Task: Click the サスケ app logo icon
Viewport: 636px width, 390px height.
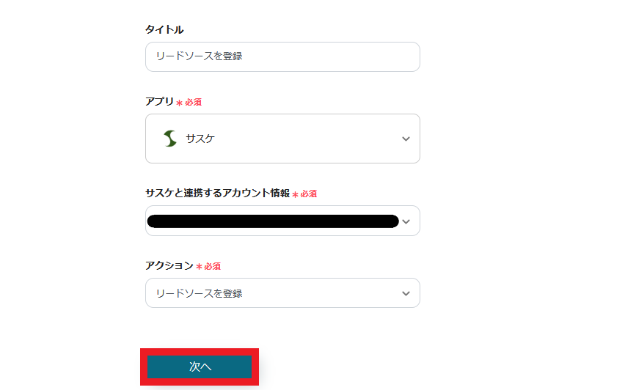Action: pyautogui.click(x=170, y=139)
